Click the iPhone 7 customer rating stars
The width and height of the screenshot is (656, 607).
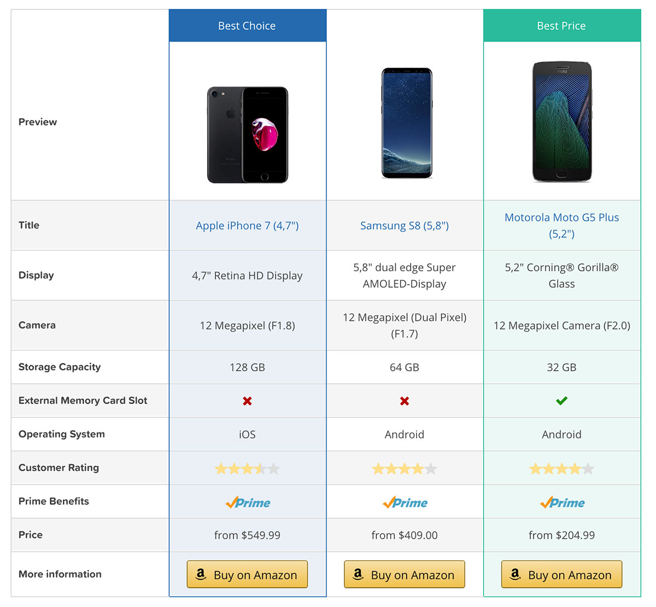pyautogui.click(x=247, y=469)
